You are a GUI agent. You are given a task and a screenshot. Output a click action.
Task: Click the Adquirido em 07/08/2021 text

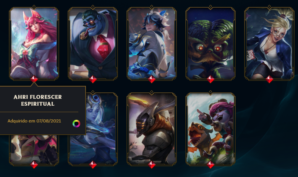34,121
